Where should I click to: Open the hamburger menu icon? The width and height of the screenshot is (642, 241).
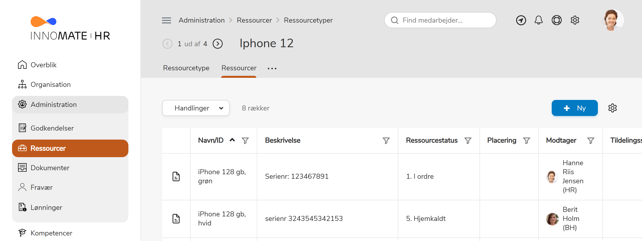pyautogui.click(x=167, y=20)
